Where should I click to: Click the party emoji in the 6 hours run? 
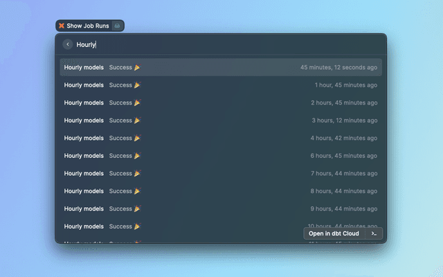[137, 156]
